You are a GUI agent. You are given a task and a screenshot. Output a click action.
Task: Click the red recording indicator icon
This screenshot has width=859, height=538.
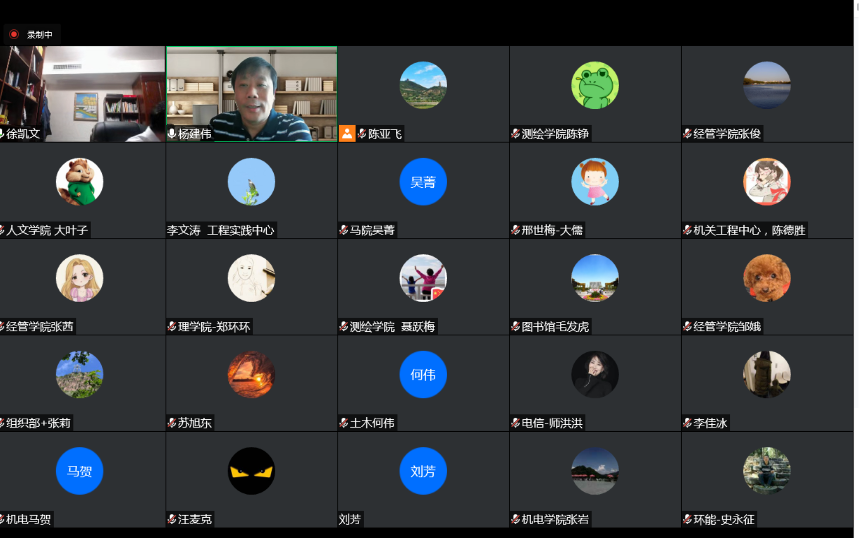pyautogui.click(x=14, y=34)
